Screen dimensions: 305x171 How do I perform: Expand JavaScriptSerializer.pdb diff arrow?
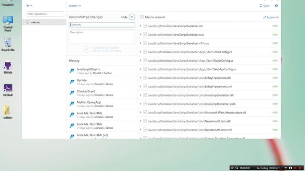tap(141, 104)
